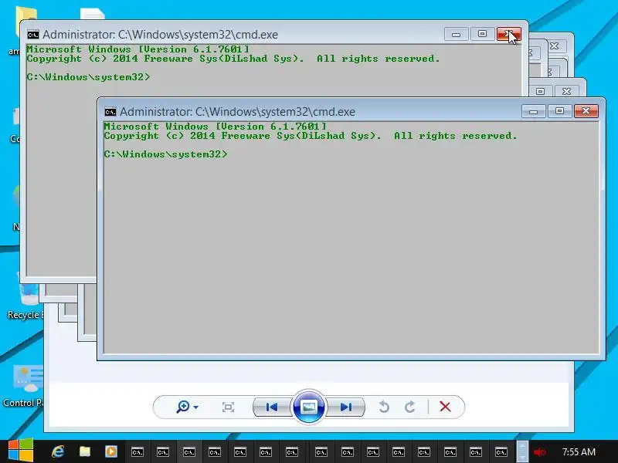618x463 pixels.
Task: Click the 7:55 AM clock in the tray
Action: pos(579,451)
